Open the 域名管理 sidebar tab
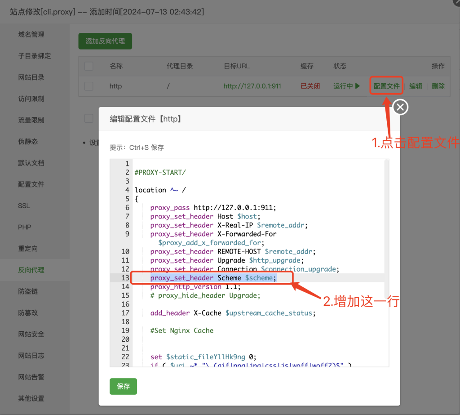 pyautogui.click(x=31, y=35)
